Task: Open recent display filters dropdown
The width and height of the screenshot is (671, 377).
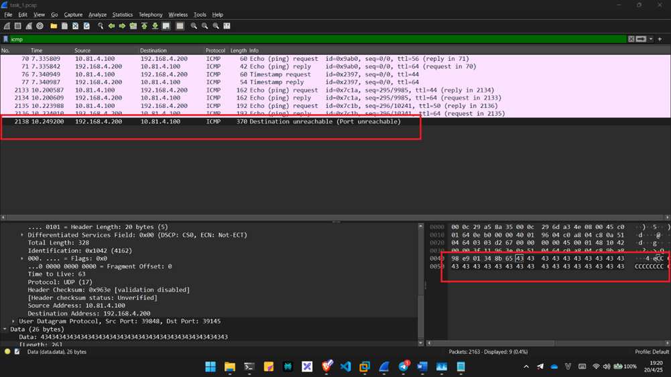Action: [651, 39]
